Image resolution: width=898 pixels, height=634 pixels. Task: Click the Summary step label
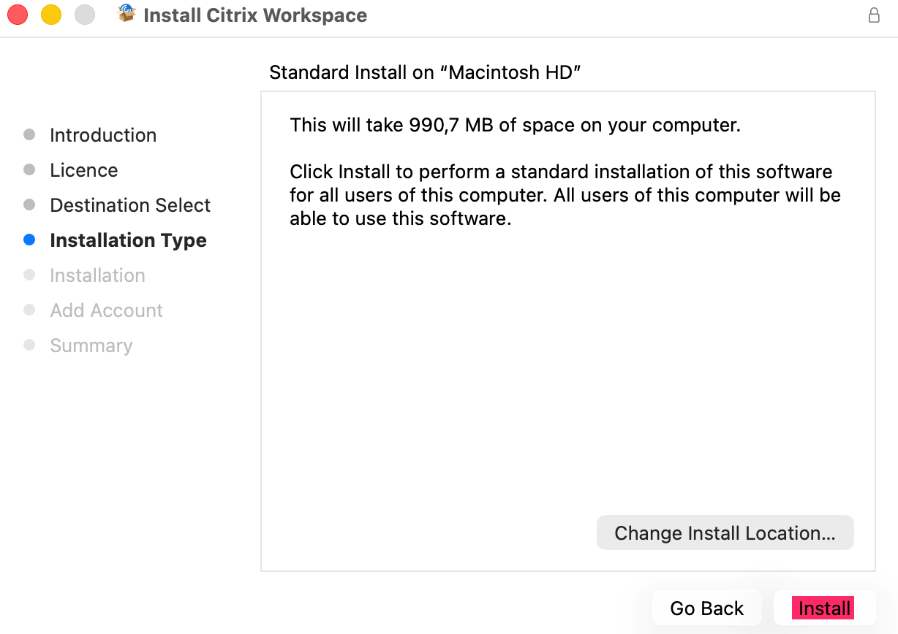[91, 345]
